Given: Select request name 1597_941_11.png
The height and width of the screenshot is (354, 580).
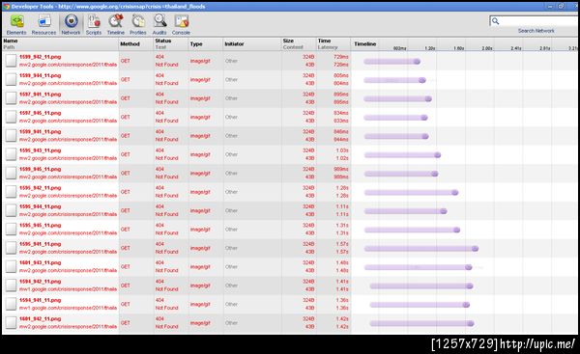Looking at the screenshot, I should tap(40, 95).
